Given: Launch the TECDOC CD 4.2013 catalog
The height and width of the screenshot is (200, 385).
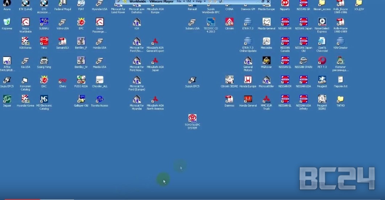Looking at the screenshot, I should [x=211, y=22].
